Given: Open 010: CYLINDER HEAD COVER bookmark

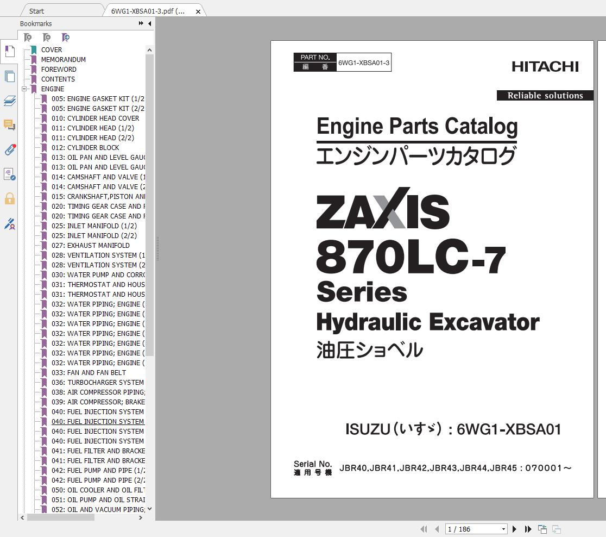Looking at the screenshot, I should [95, 118].
